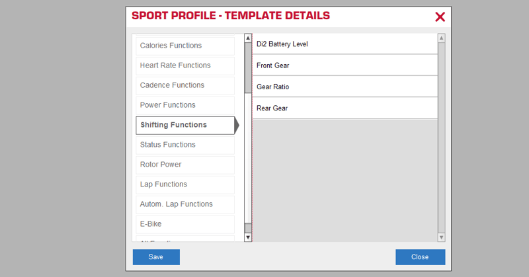This screenshot has width=529, height=277.
Task: Click the blue Close button
Action: point(420,257)
